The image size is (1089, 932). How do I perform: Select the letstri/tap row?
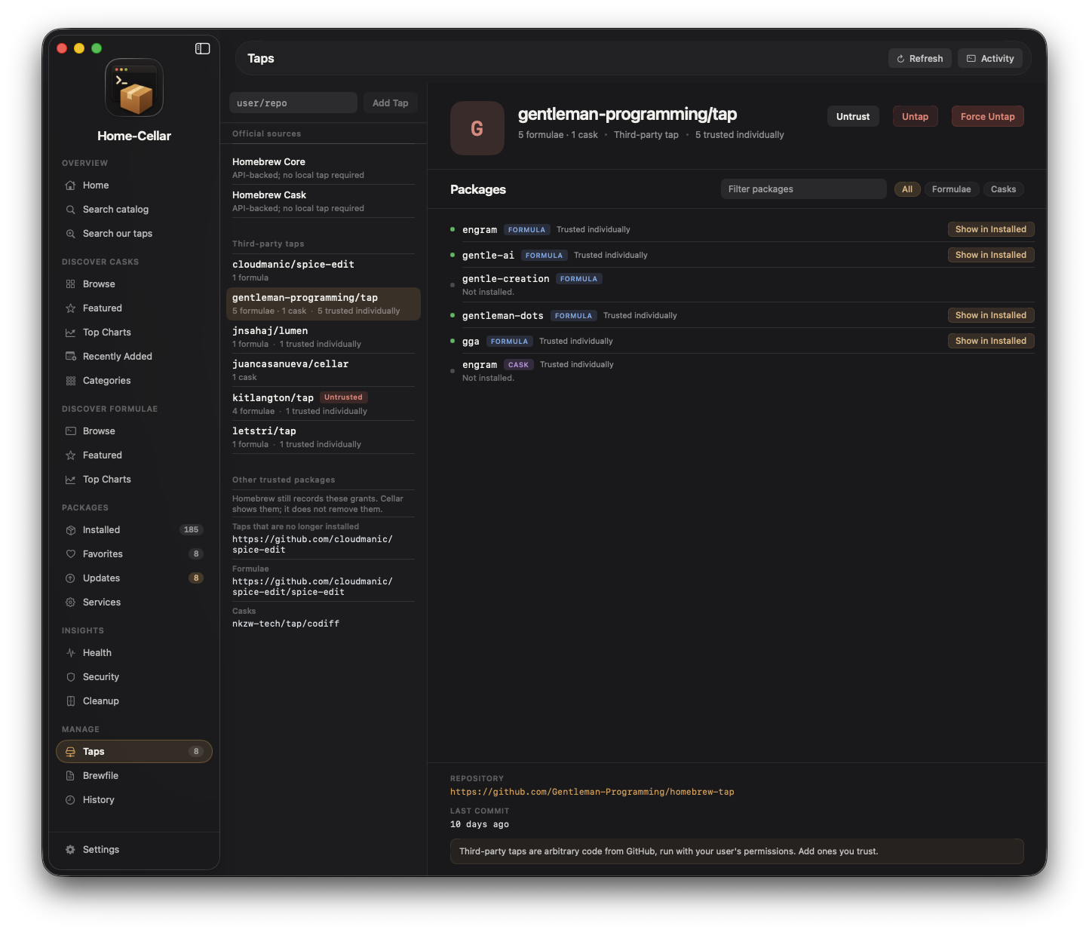click(x=324, y=437)
